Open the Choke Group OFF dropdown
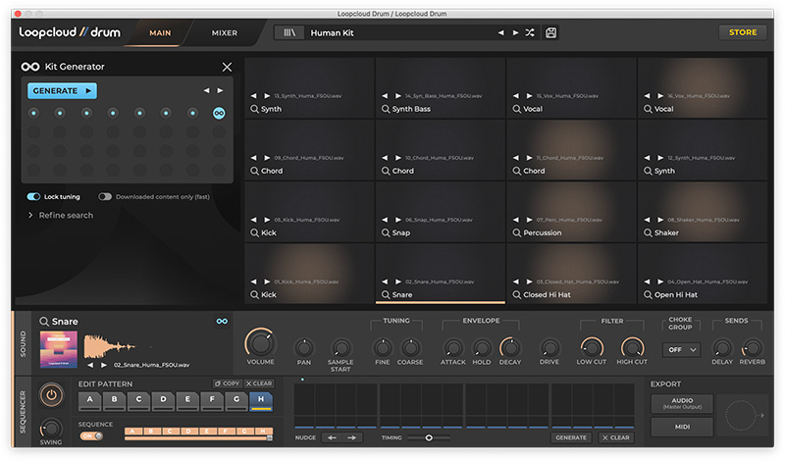785x461 pixels. (x=681, y=350)
